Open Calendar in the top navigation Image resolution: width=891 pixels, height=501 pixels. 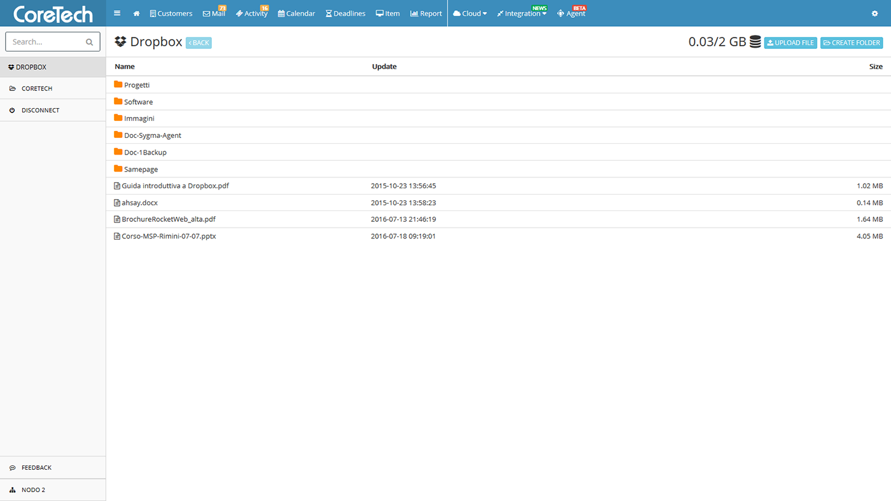pyautogui.click(x=297, y=13)
